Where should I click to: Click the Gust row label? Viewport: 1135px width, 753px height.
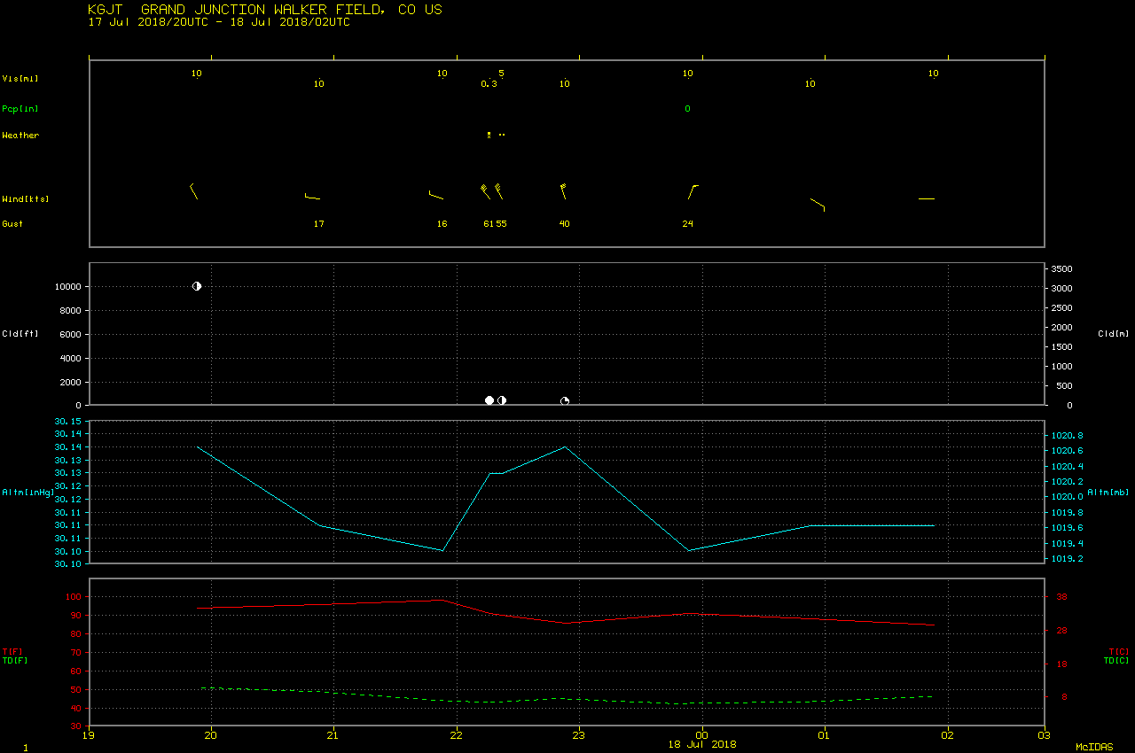(x=12, y=224)
